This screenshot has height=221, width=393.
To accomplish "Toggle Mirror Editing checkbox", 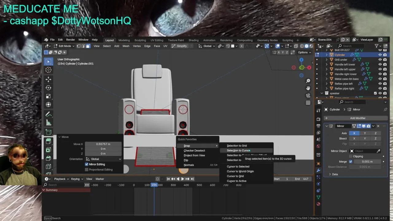I will click(87, 164).
